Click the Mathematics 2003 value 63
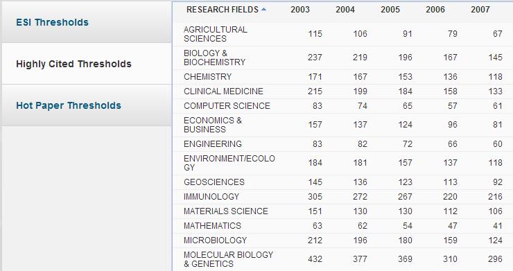This screenshot has width=513, height=271. (317, 226)
